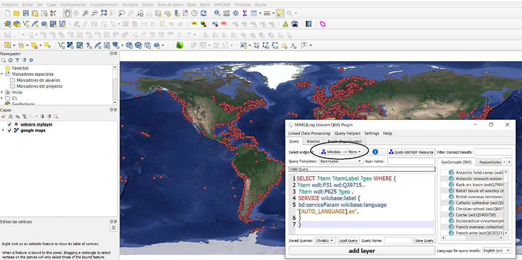Screen dimensions: 522x260
Task: Select the Pan Map hand tool
Action: pyautogui.click(x=67, y=13)
